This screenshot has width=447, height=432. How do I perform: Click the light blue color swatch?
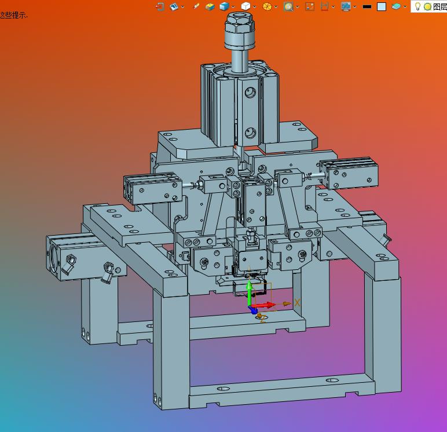point(382,6)
